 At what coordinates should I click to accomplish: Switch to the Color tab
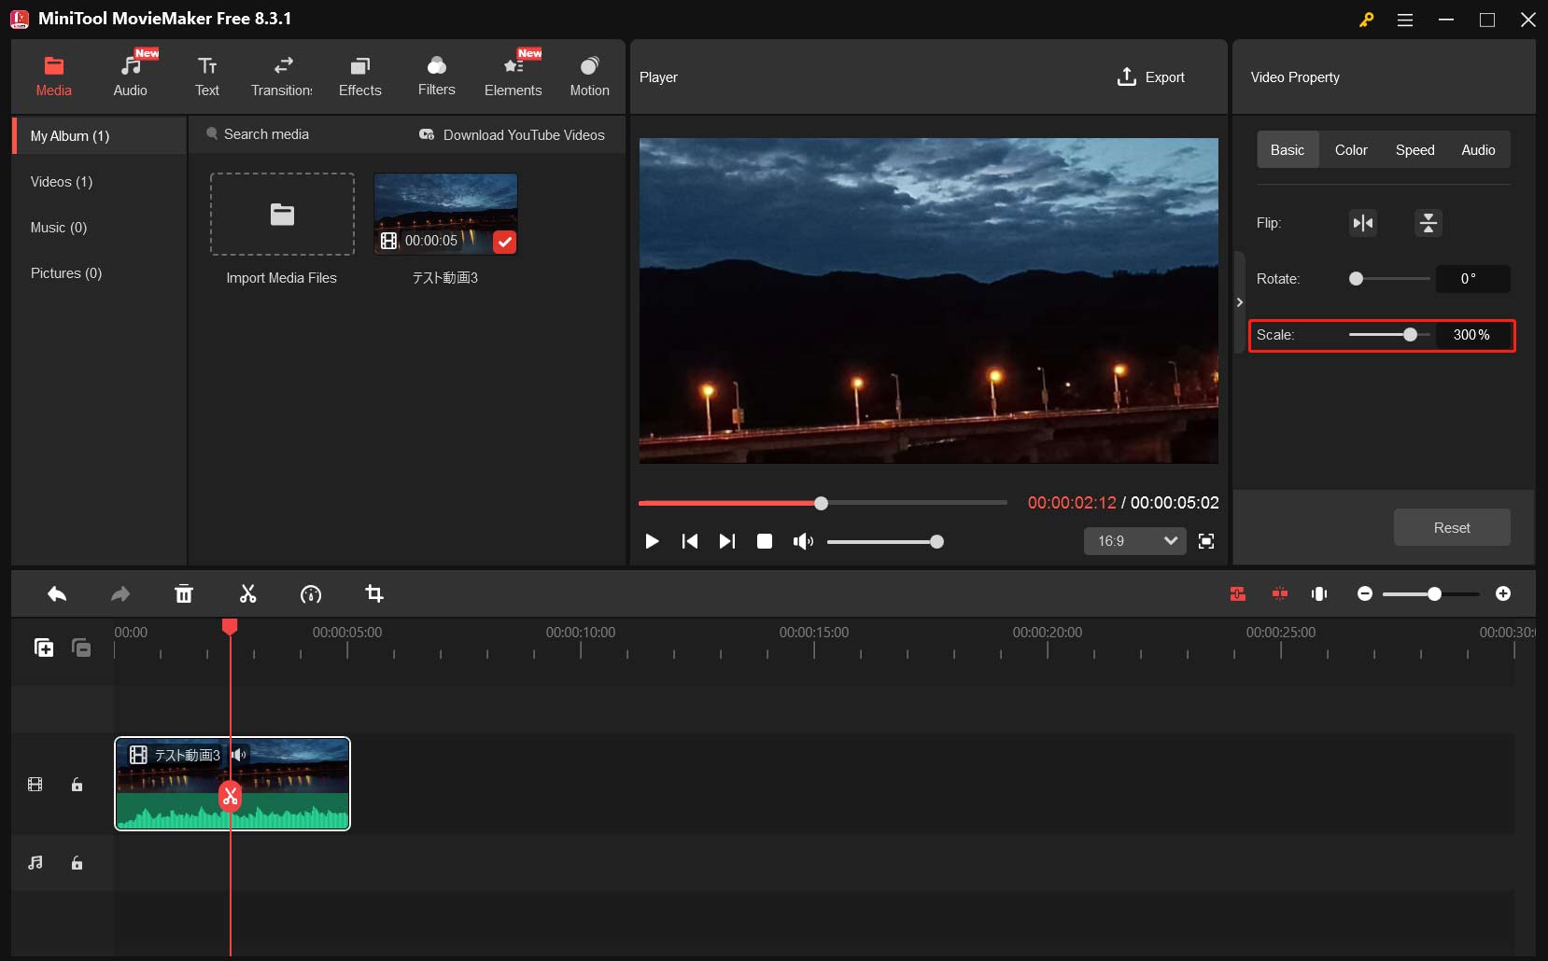(x=1350, y=150)
